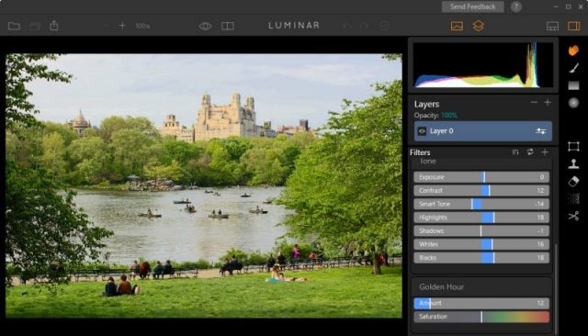This screenshot has height=336, width=588.
Task: Toggle the presets panel at bottom icon
Action: [552, 26]
